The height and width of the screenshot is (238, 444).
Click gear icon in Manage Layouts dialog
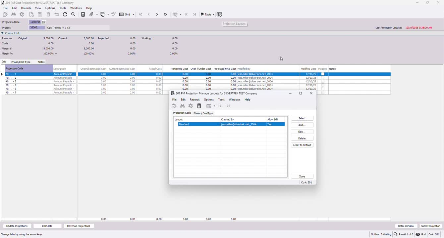tap(191, 106)
